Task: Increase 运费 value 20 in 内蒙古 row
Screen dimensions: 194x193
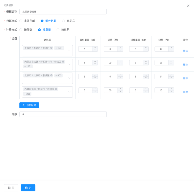Action: point(120,61)
